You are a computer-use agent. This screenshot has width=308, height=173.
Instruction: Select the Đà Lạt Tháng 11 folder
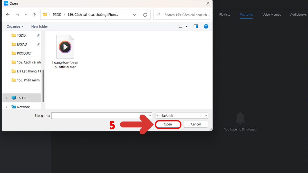[26, 71]
